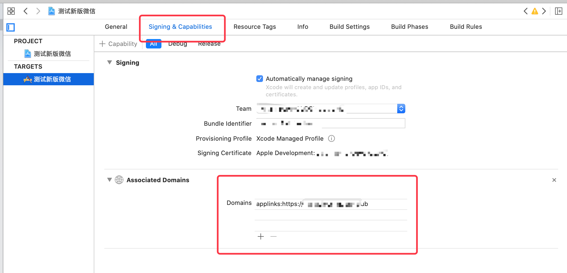Select the All configurations filter
Viewport: 567px width, 273px height.
(154, 44)
